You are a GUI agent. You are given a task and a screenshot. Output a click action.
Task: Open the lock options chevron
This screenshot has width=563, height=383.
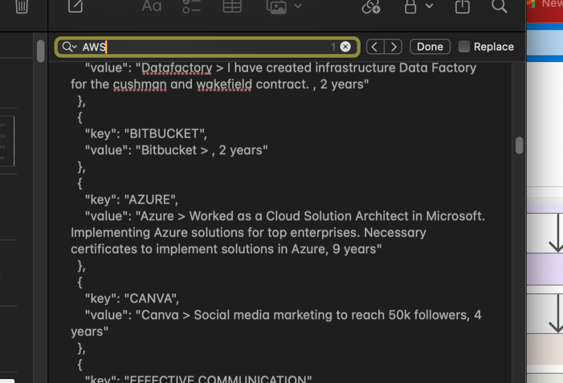click(429, 6)
